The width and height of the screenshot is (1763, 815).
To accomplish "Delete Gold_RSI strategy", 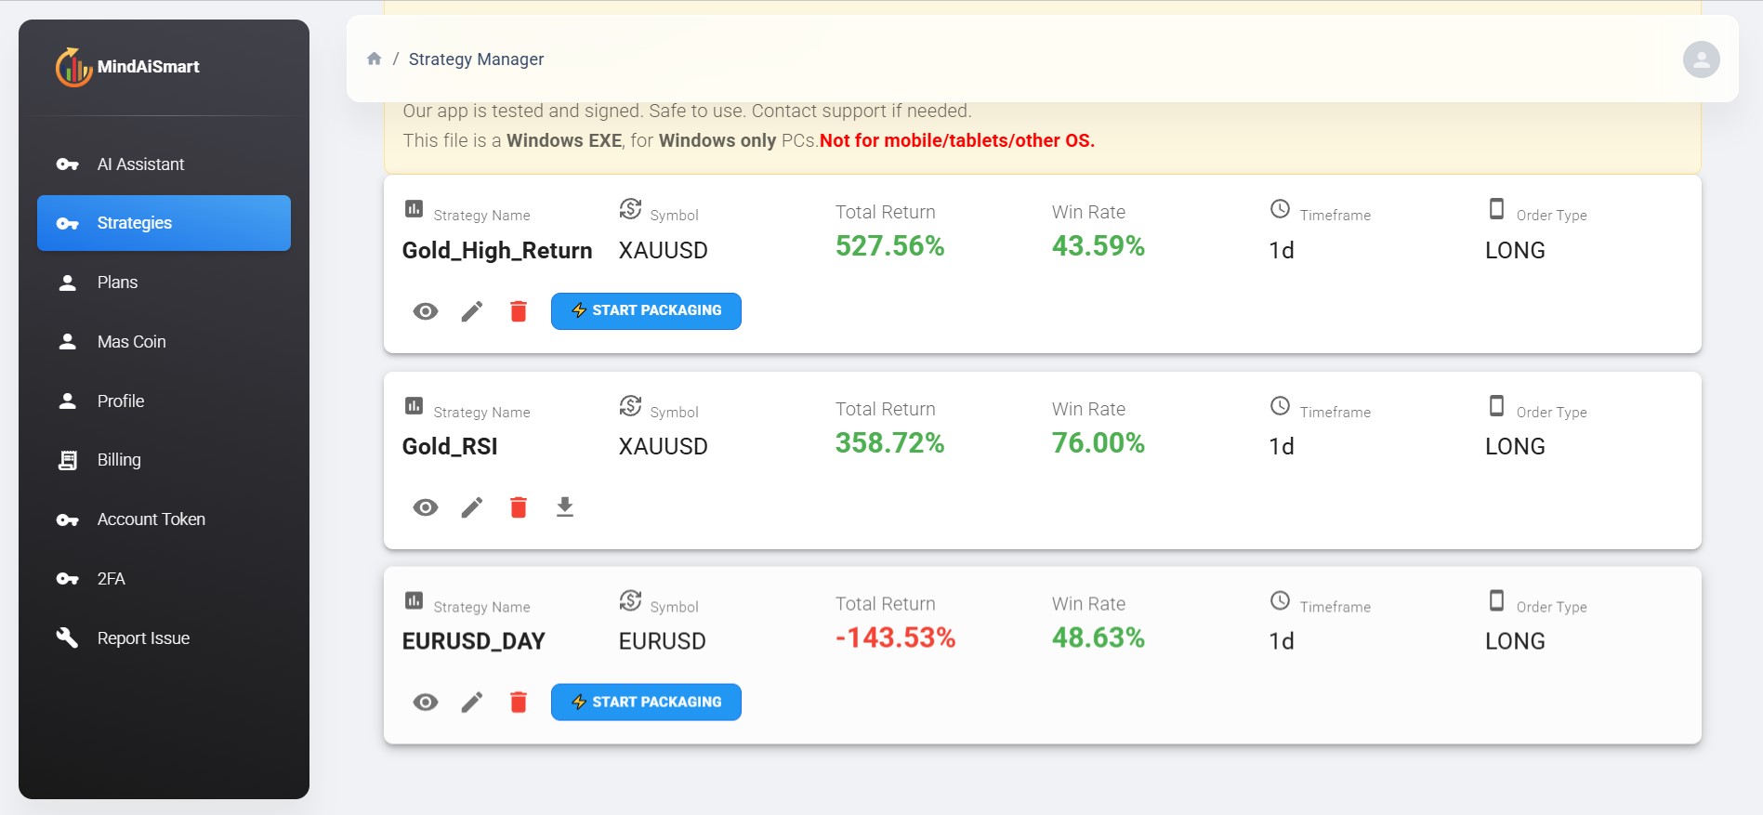I will [519, 507].
